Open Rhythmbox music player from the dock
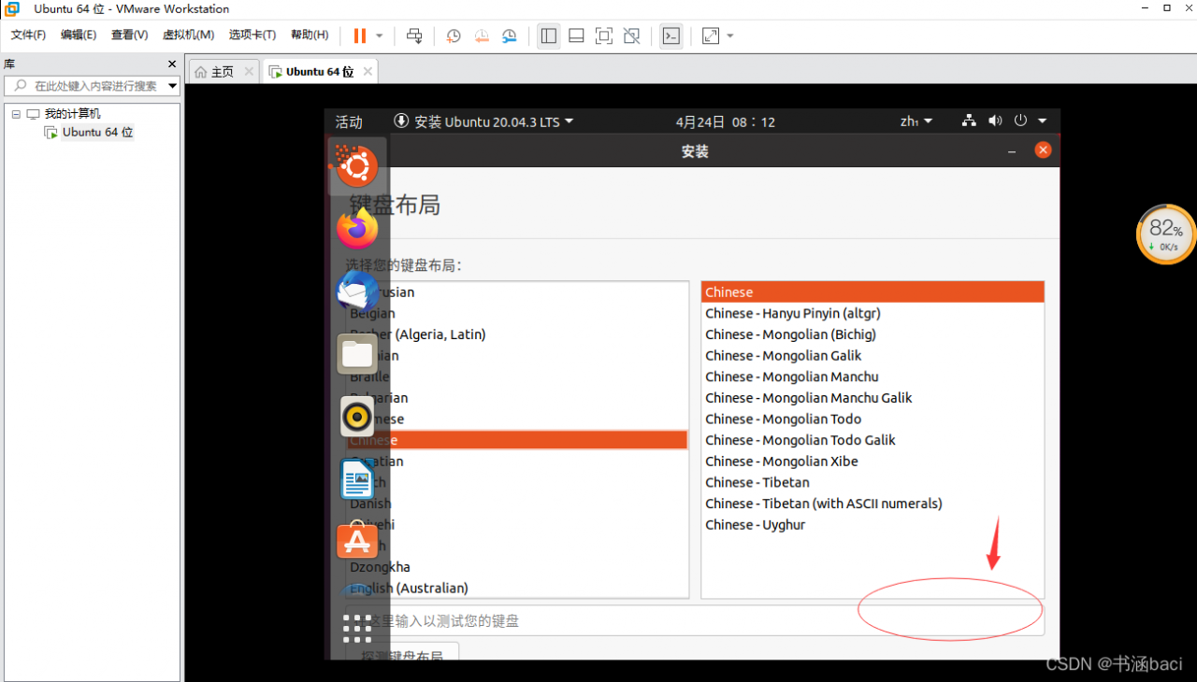Viewport: 1197px width, 682px height. [357, 417]
